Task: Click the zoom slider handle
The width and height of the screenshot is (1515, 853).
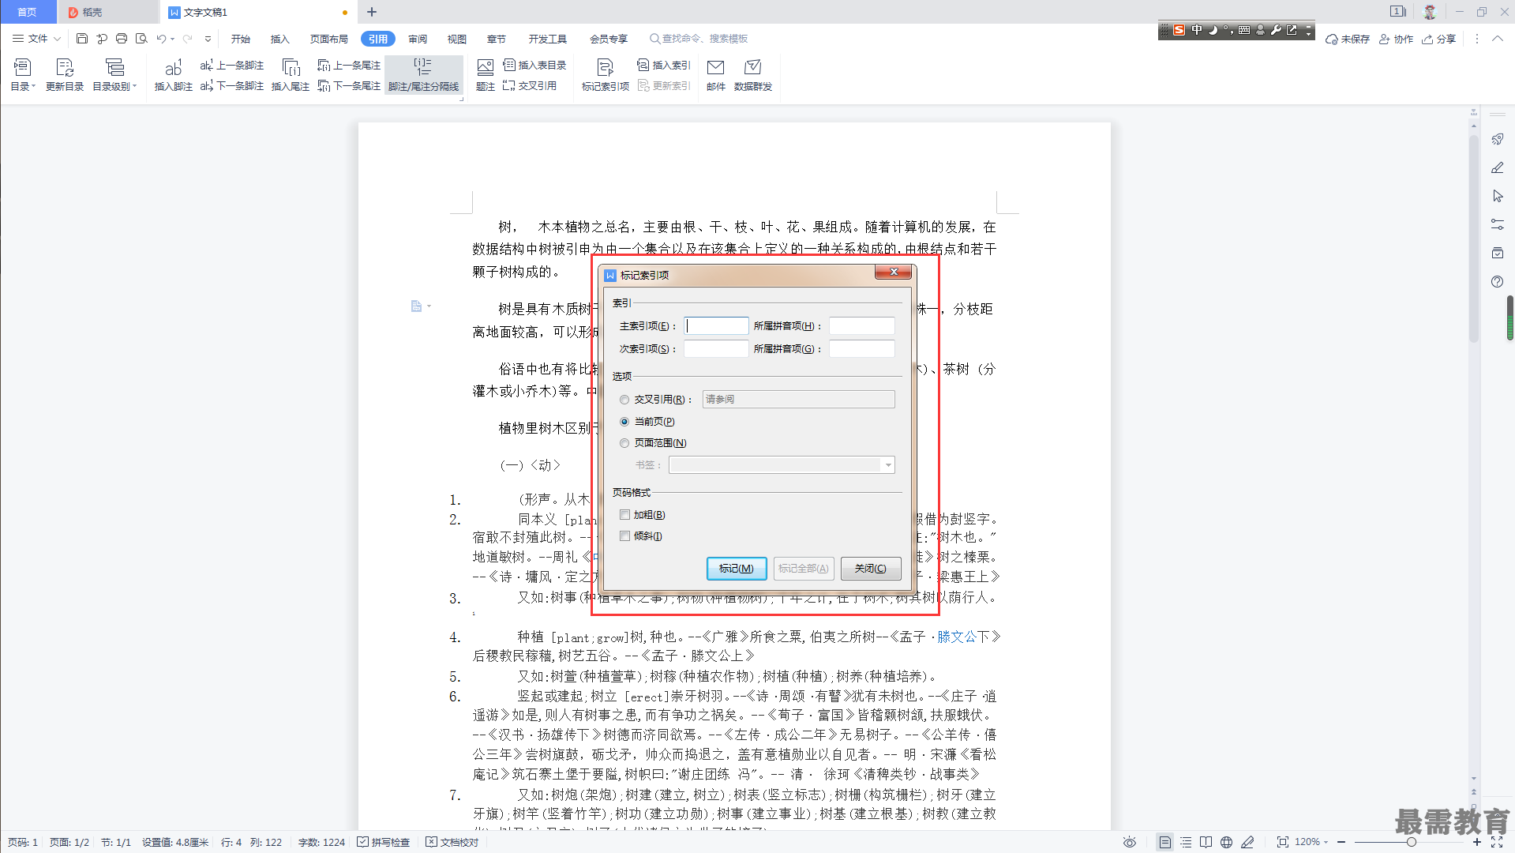Action: [1411, 842]
